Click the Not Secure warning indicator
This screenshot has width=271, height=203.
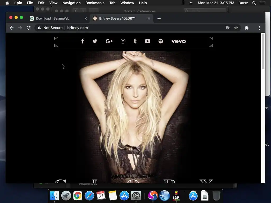tap(50, 28)
